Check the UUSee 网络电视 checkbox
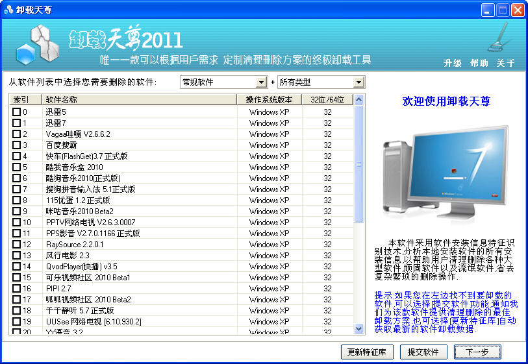This screenshot has width=528, height=364. point(16,322)
